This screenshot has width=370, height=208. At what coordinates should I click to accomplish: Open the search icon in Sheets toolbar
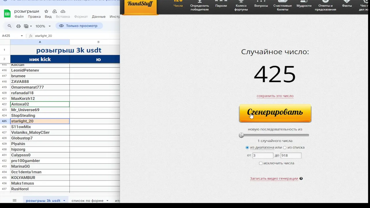coord(10,26)
